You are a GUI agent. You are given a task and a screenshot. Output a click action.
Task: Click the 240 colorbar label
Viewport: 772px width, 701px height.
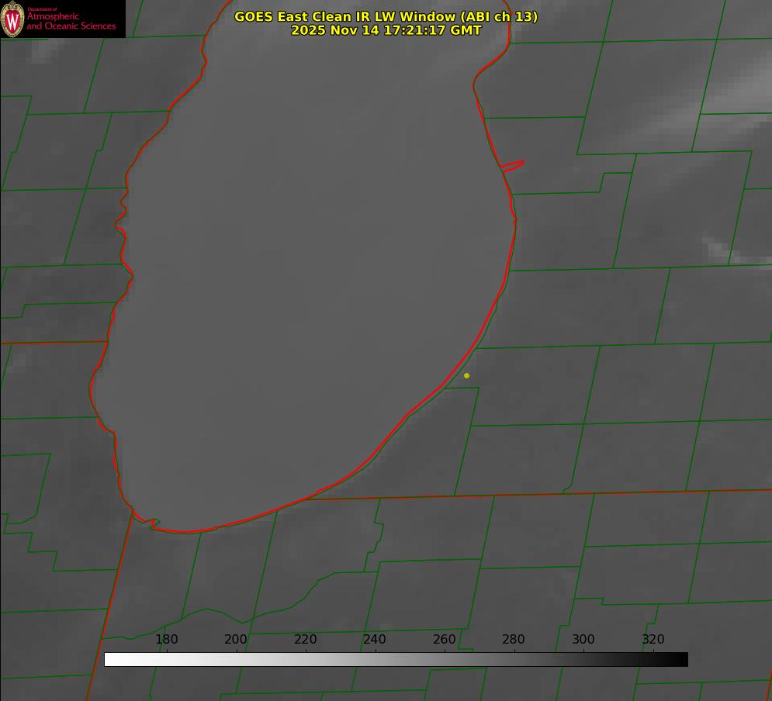coord(375,640)
